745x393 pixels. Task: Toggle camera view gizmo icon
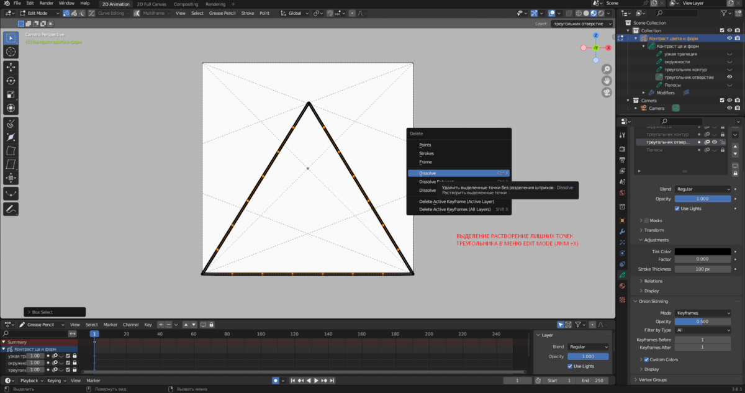click(x=605, y=93)
